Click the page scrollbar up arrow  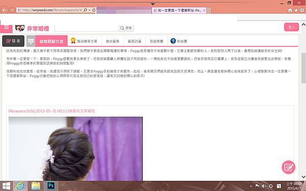point(303,24)
